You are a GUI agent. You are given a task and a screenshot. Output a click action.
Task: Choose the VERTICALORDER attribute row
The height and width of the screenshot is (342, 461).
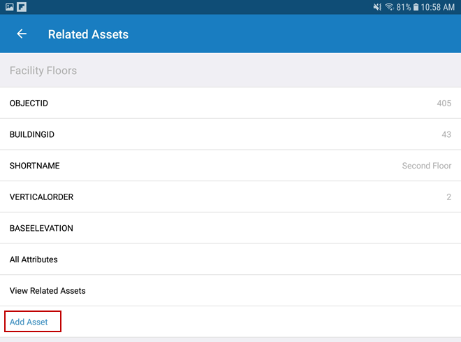tap(230, 197)
